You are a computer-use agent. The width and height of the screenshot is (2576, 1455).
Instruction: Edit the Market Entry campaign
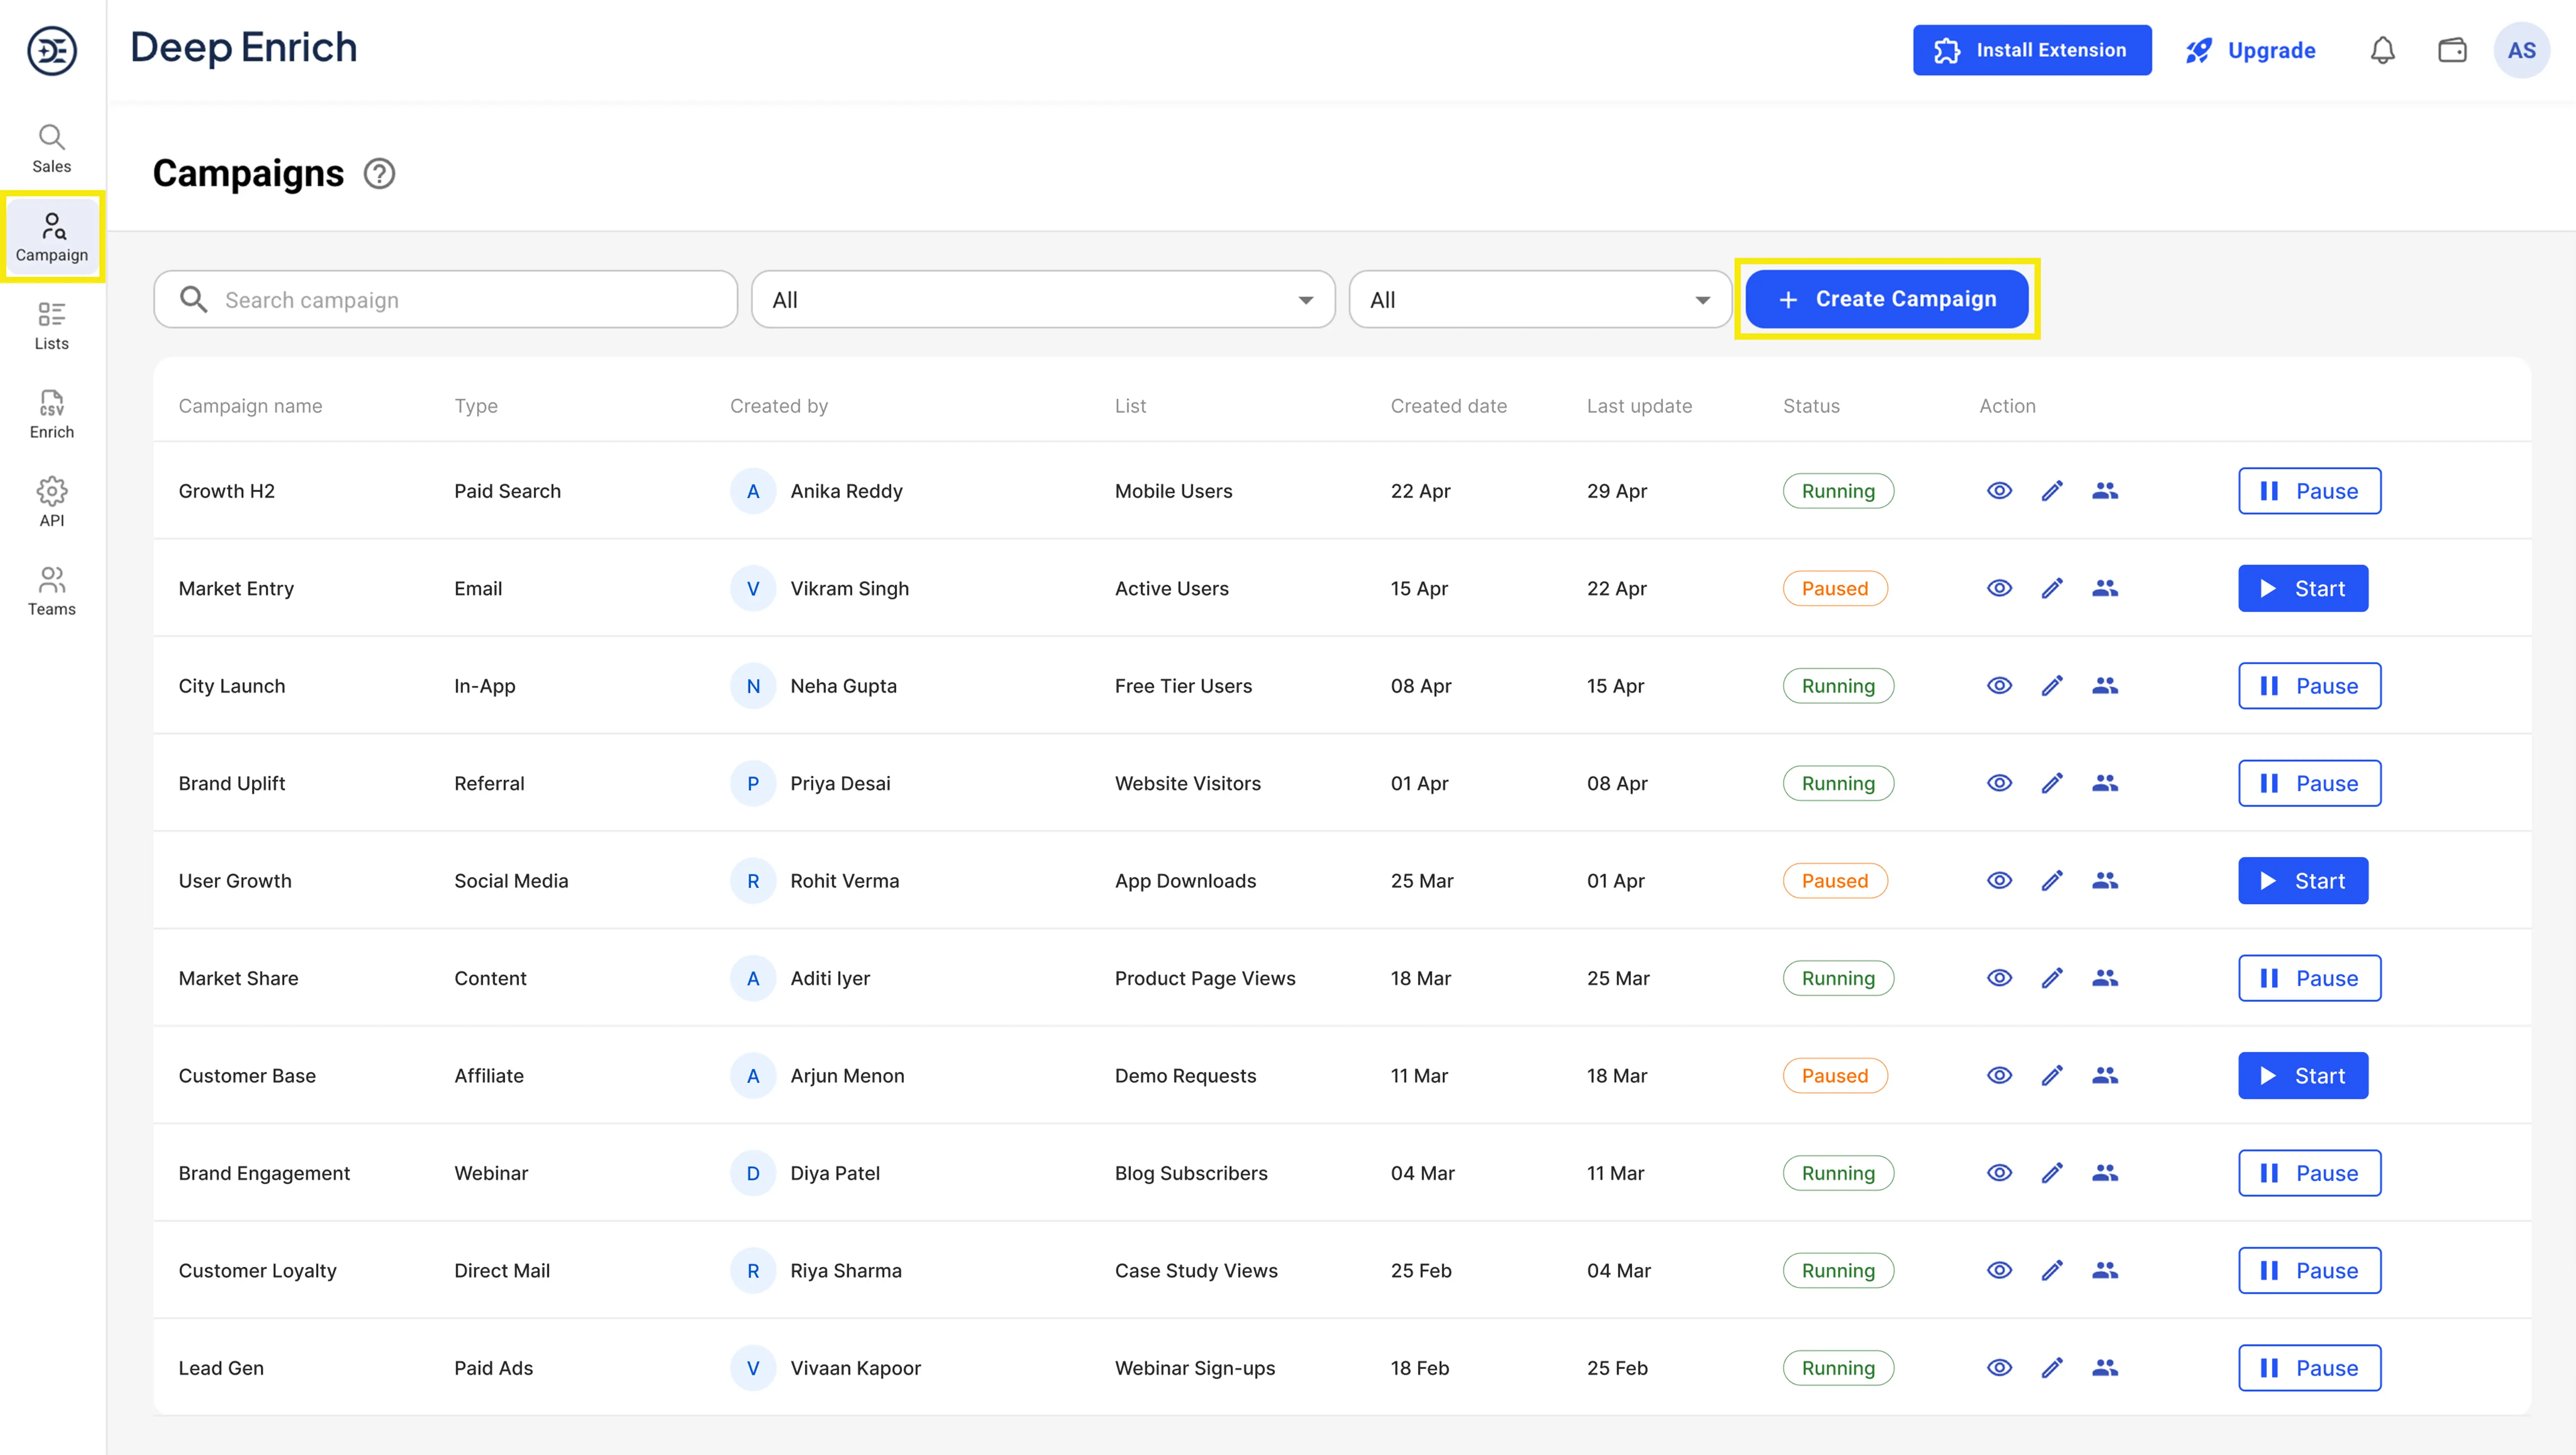2052,589
